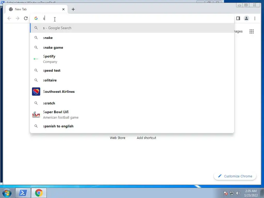Click the Chrome taskbar icon
The image size is (264, 198).
pyautogui.click(x=39, y=193)
